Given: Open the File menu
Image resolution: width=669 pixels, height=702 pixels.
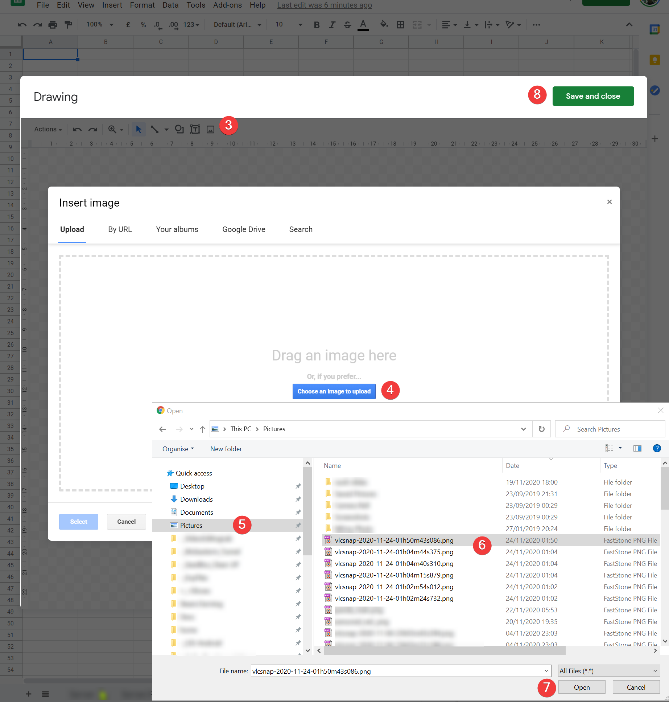Looking at the screenshot, I should 43,5.
